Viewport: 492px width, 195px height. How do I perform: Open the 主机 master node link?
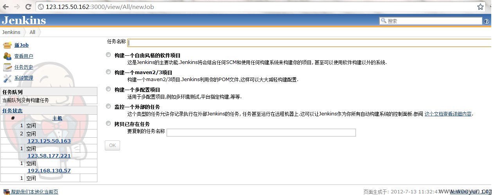(57, 118)
